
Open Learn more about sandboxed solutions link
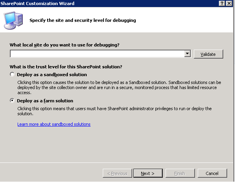pos(54,124)
